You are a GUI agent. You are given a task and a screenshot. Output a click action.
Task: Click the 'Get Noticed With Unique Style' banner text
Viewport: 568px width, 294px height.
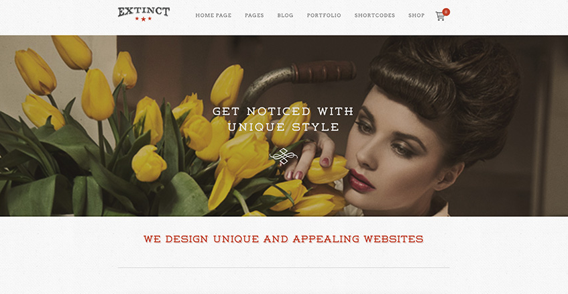coord(283,119)
